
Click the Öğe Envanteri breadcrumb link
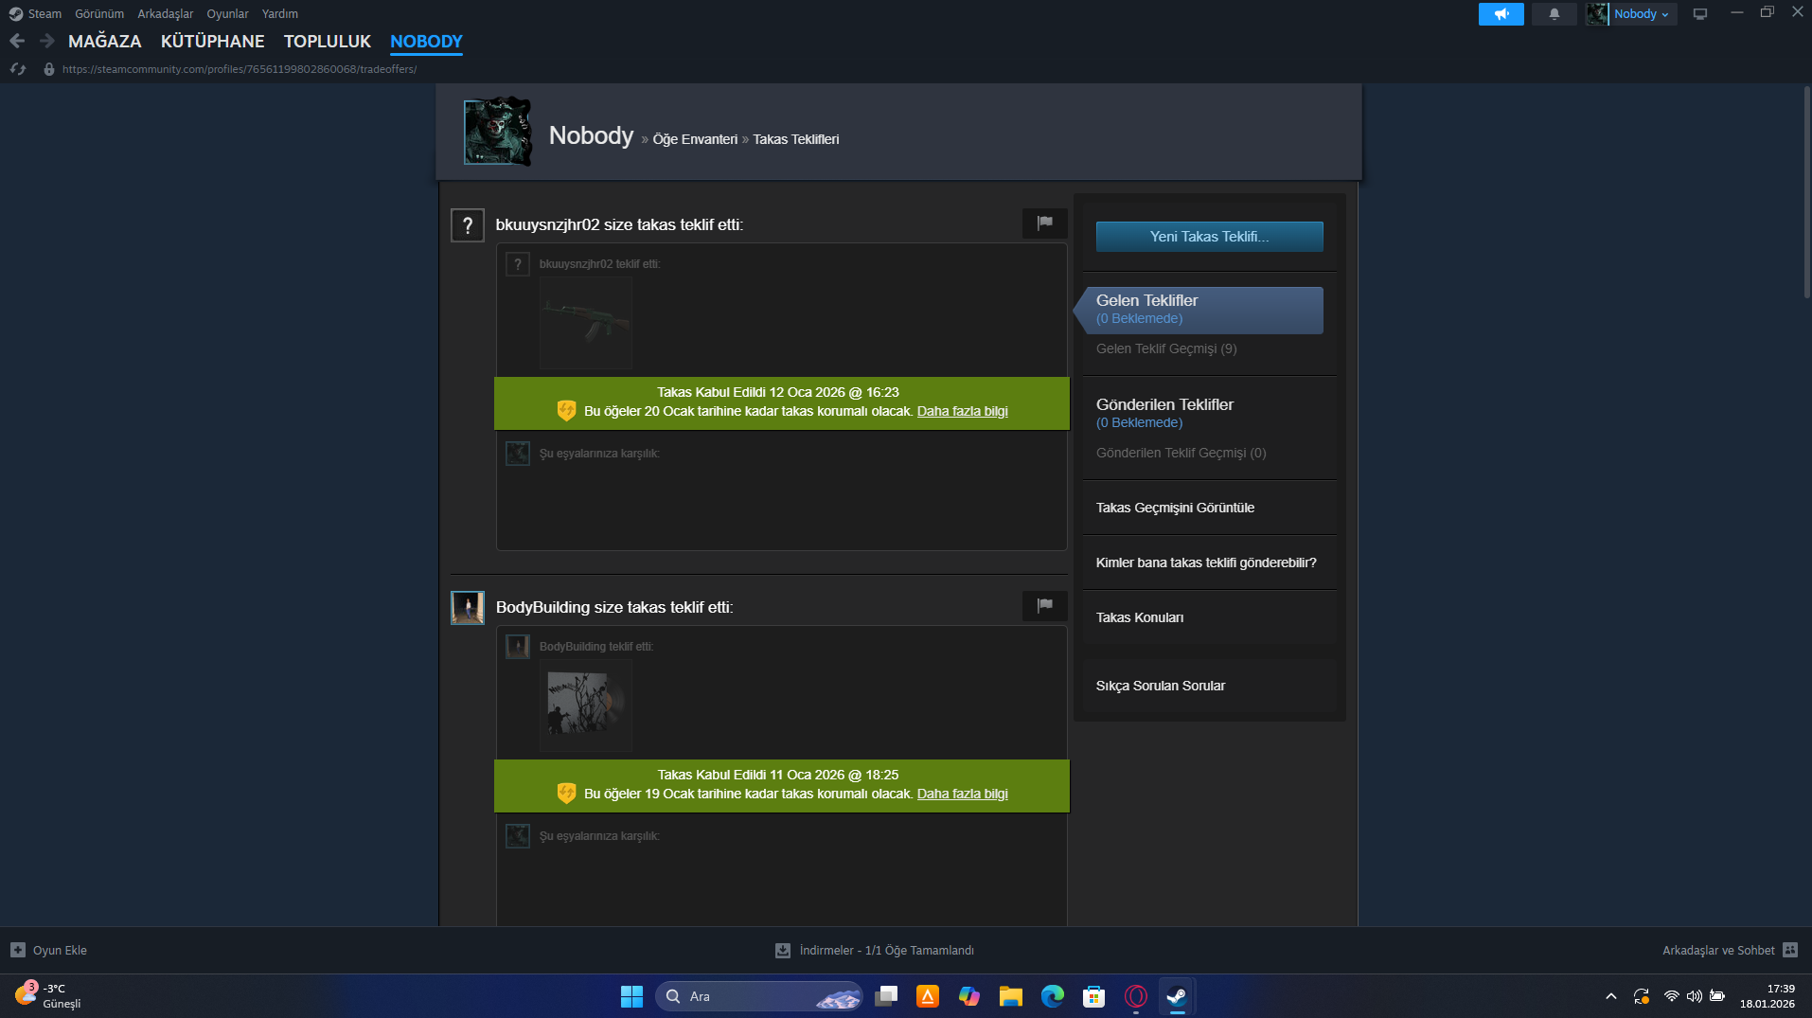(695, 139)
